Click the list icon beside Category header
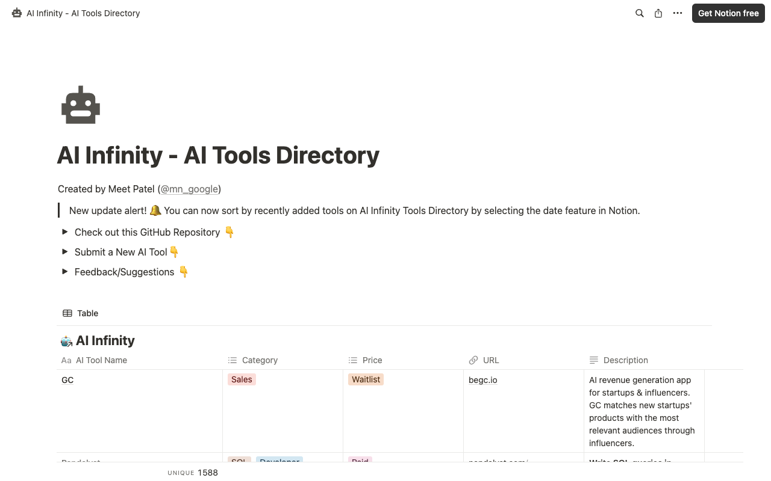This screenshot has height=481, width=771. [233, 360]
